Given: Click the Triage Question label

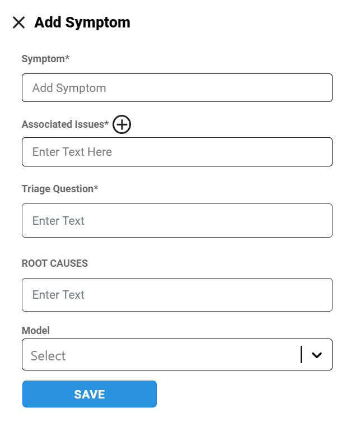Looking at the screenshot, I should pyautogui.click(x=58, y=189).
